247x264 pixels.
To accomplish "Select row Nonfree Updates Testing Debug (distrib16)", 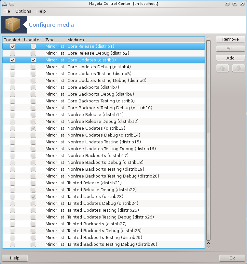I will (103, 149).
